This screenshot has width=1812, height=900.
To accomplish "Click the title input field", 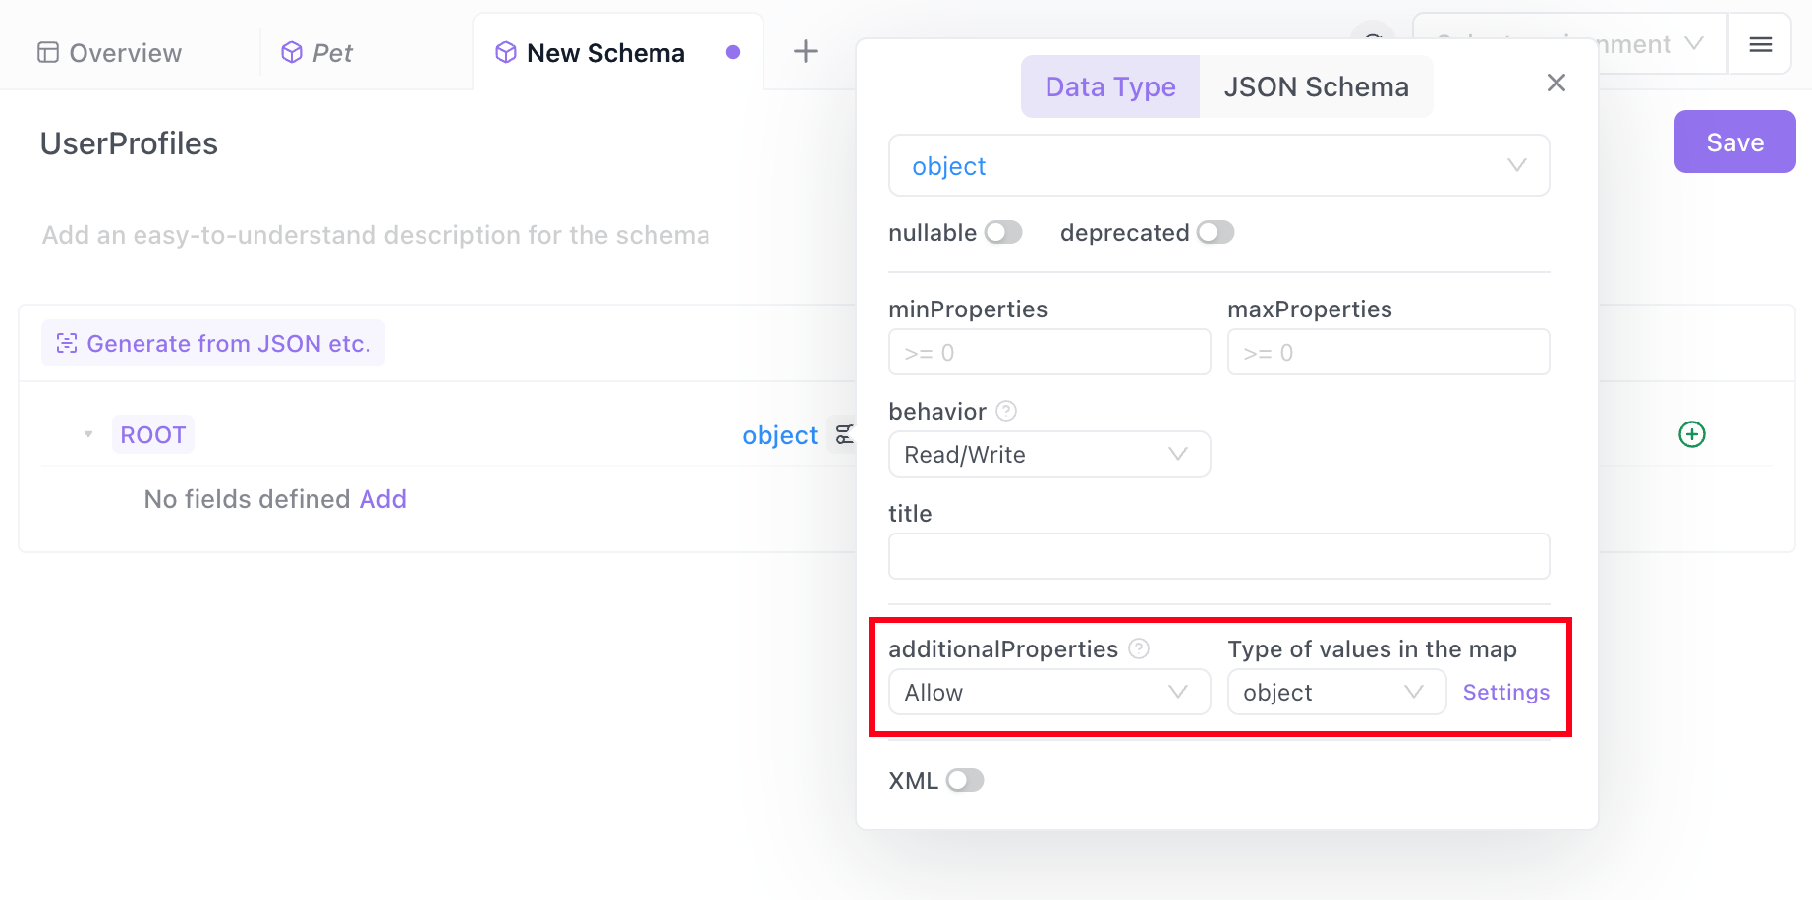I will (x=1218, y=556).
